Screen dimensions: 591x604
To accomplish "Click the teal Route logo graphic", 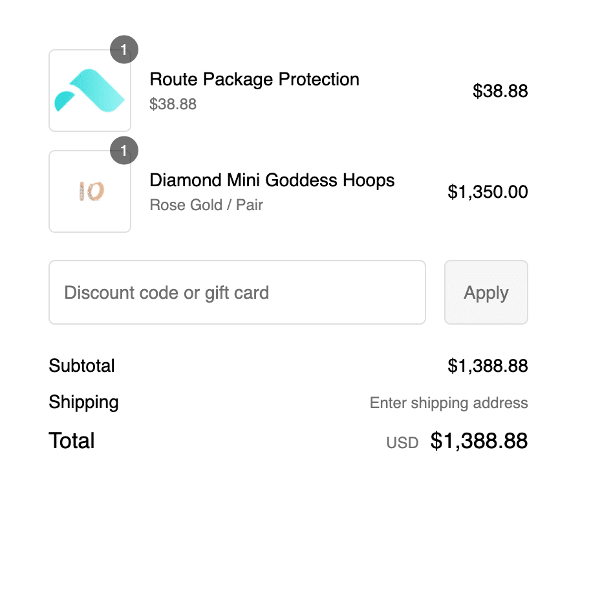I will (89, 91).
